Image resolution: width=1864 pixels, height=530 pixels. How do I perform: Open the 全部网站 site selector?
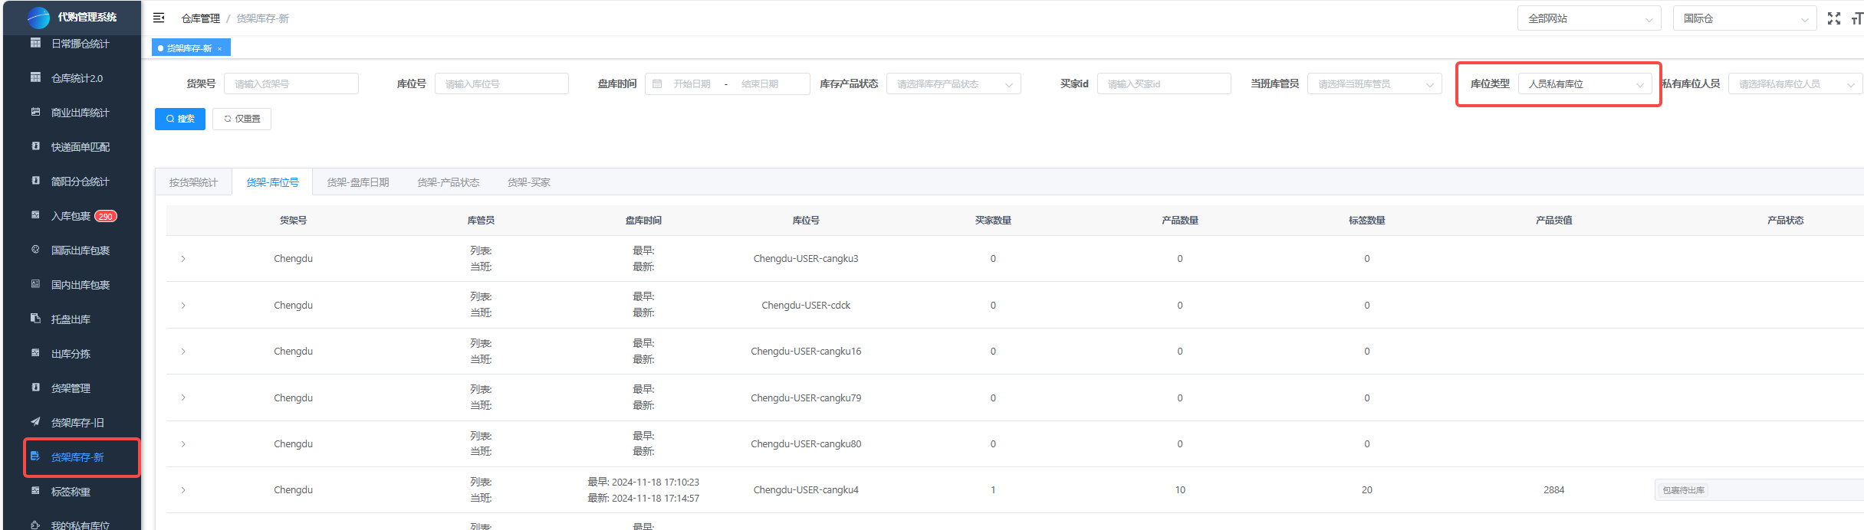(x=1588, y=18)
